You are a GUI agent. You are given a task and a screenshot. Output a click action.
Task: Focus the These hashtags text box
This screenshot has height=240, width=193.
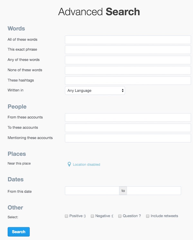coord(128,80)
